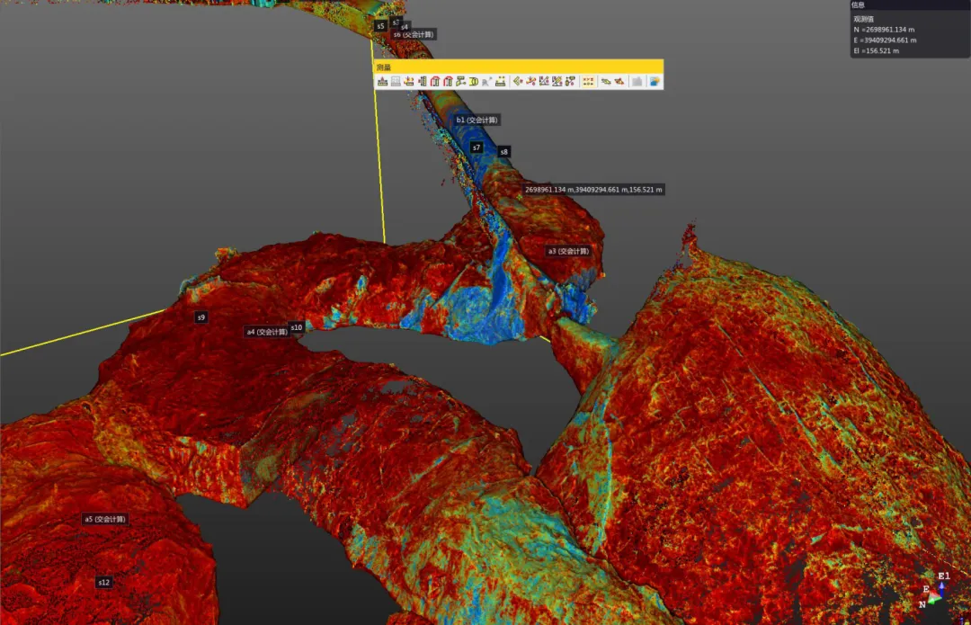Click the green bracket icon left of the 3D icon
This screenshot has height=625, width=971.
460,81
